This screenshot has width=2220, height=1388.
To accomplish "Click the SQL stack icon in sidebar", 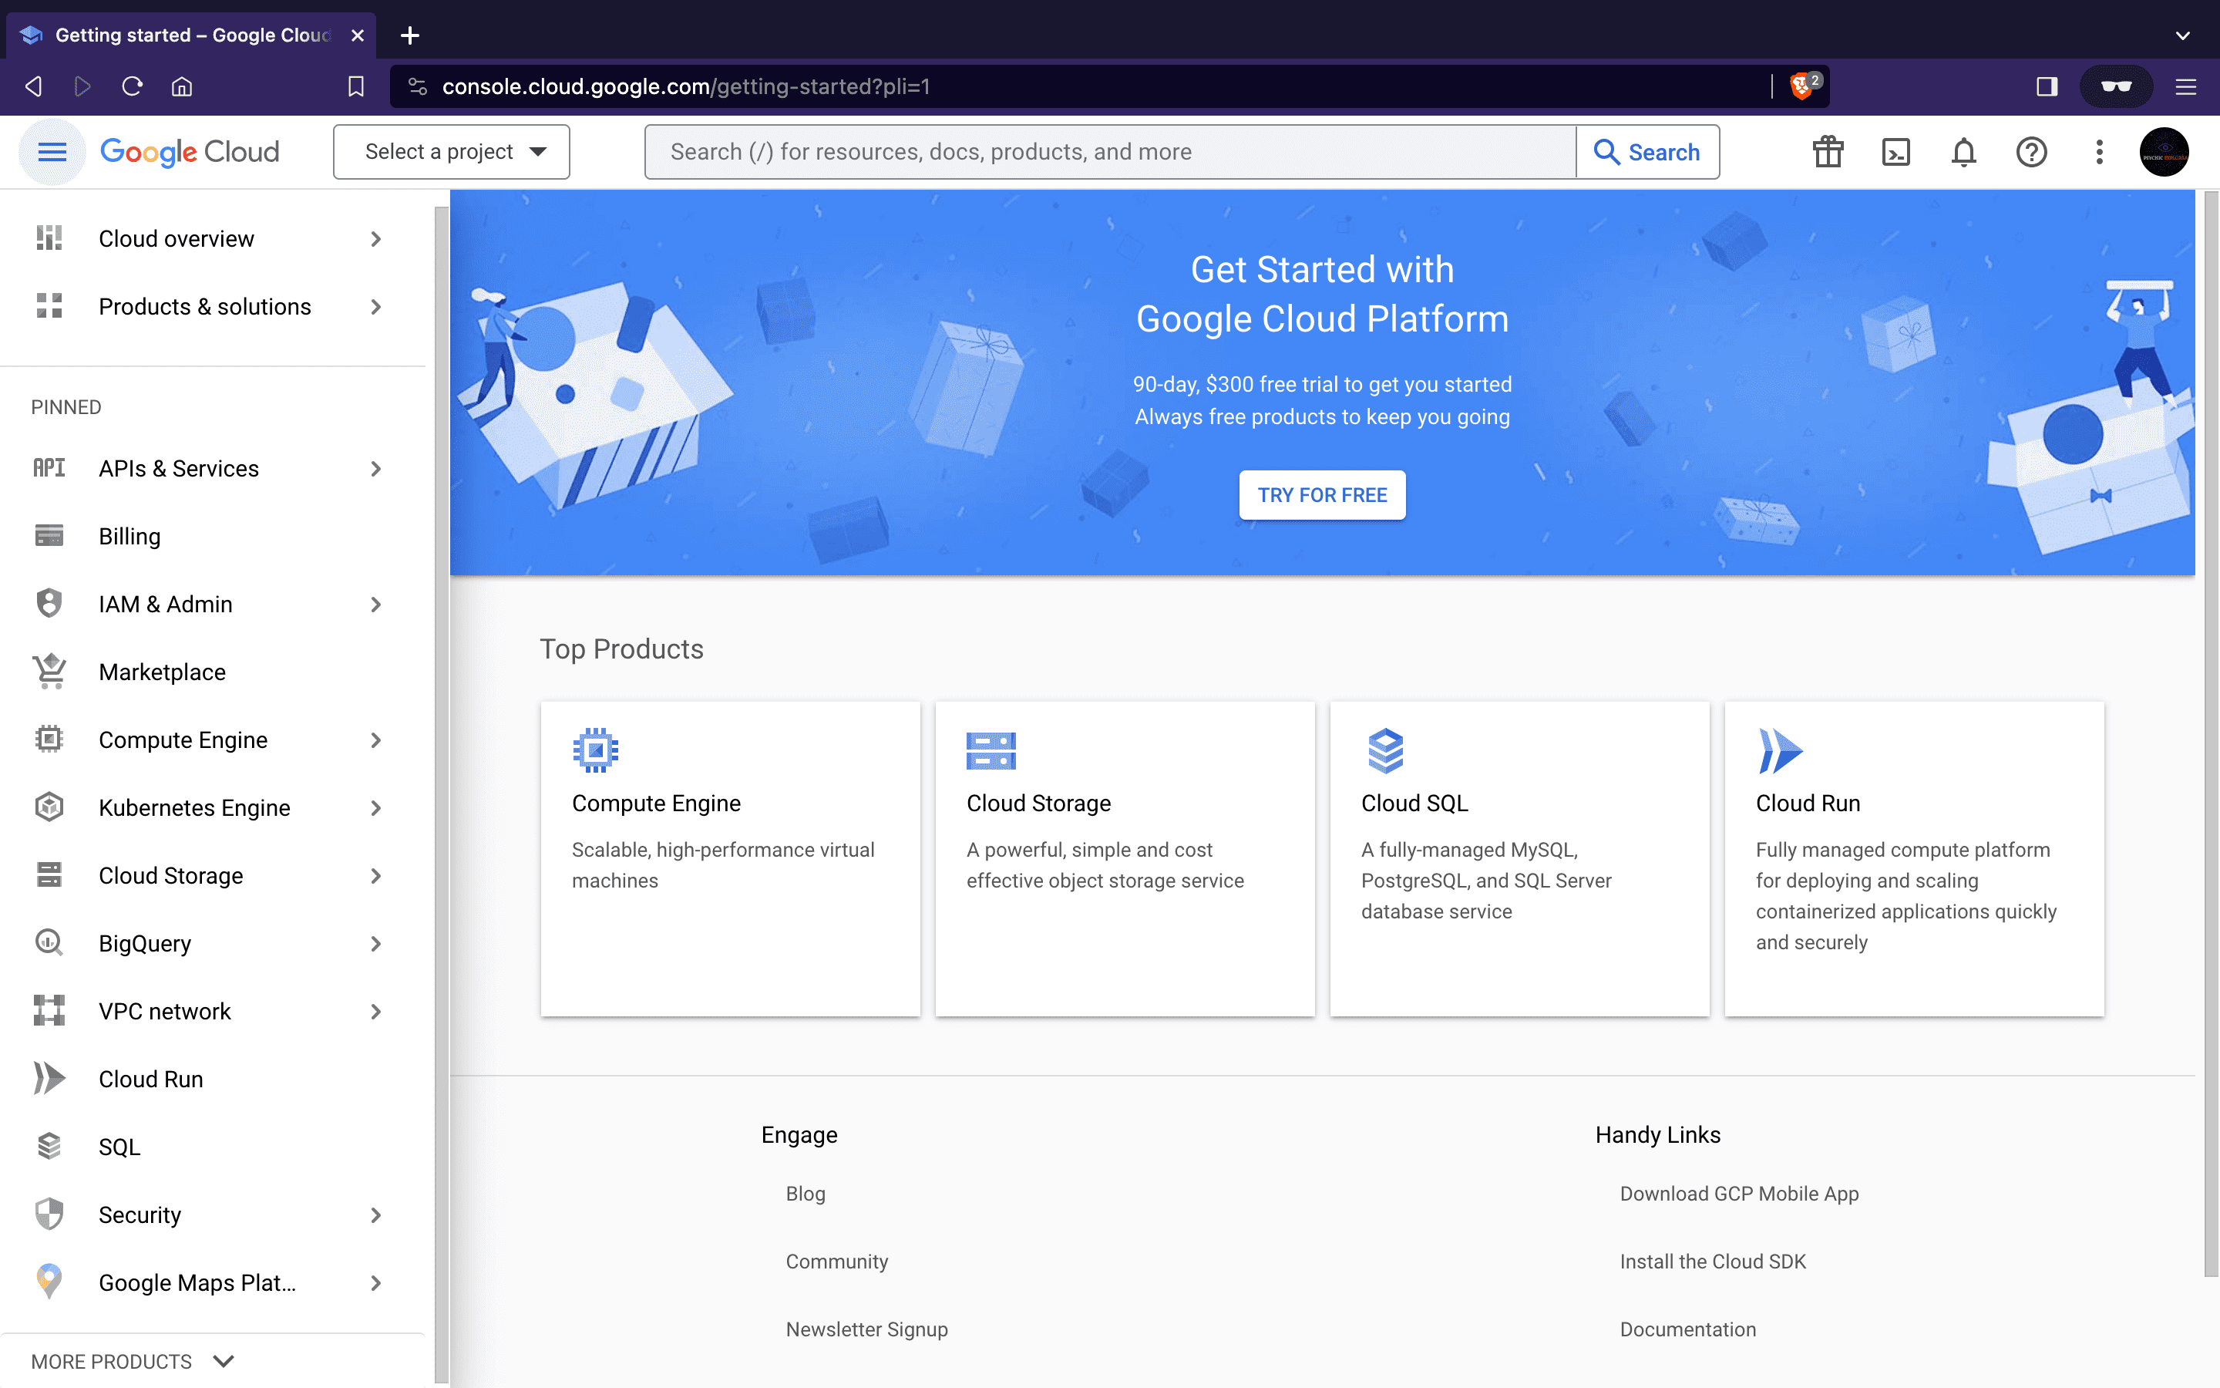I will click(49, 1147).
